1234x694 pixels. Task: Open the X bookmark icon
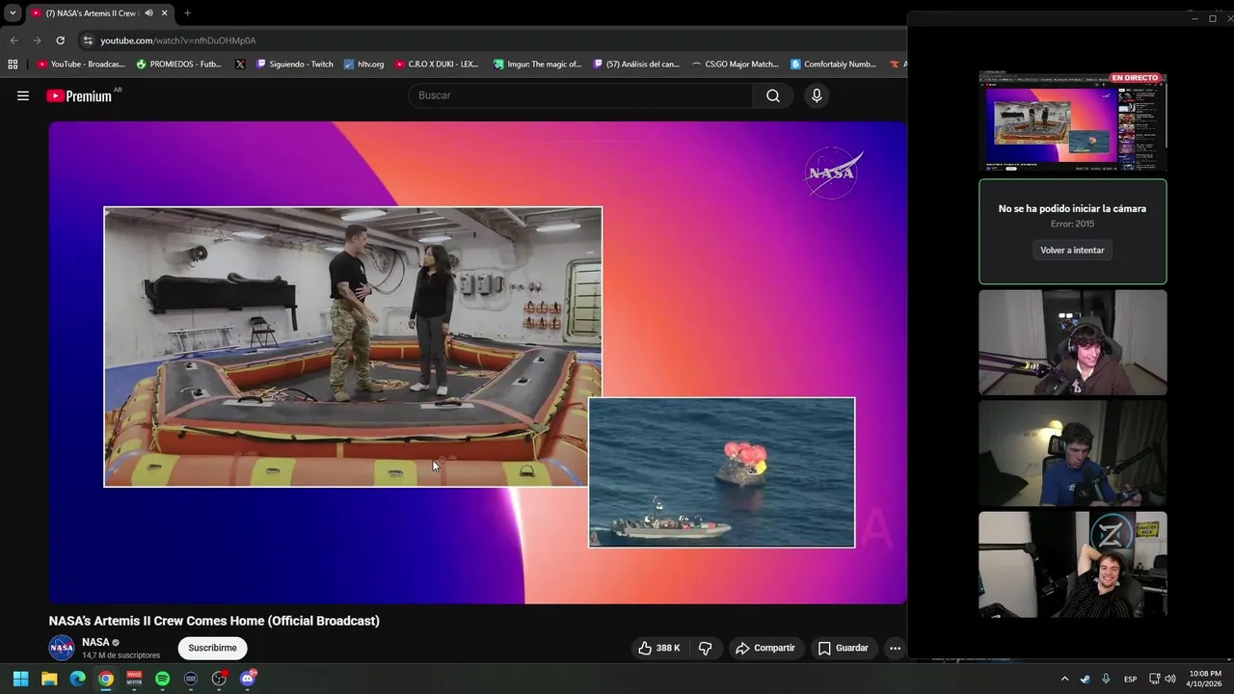[240, 64]
